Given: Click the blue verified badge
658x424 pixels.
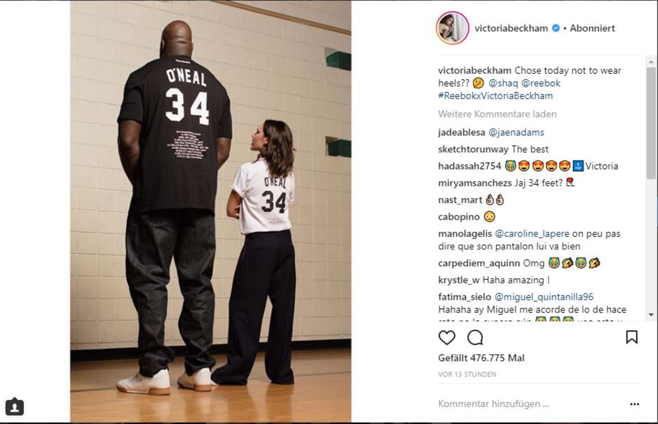Looking at the screenshot, I should click(x=556, y=28).
